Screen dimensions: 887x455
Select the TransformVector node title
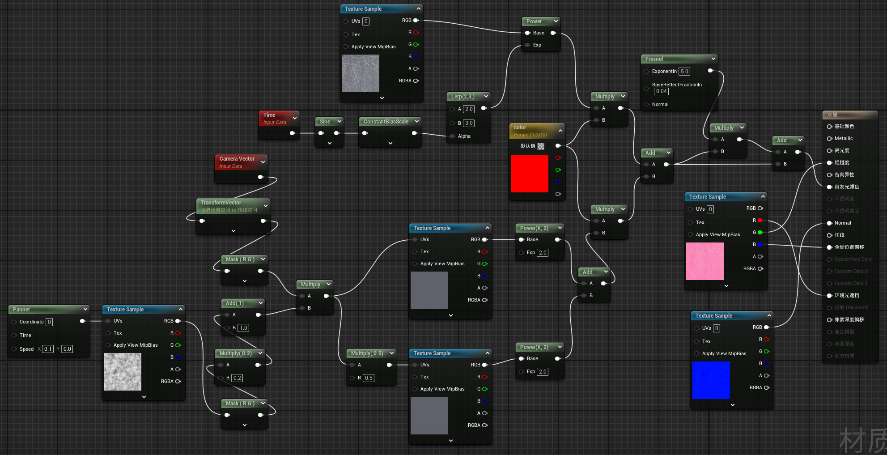[221, 203]
